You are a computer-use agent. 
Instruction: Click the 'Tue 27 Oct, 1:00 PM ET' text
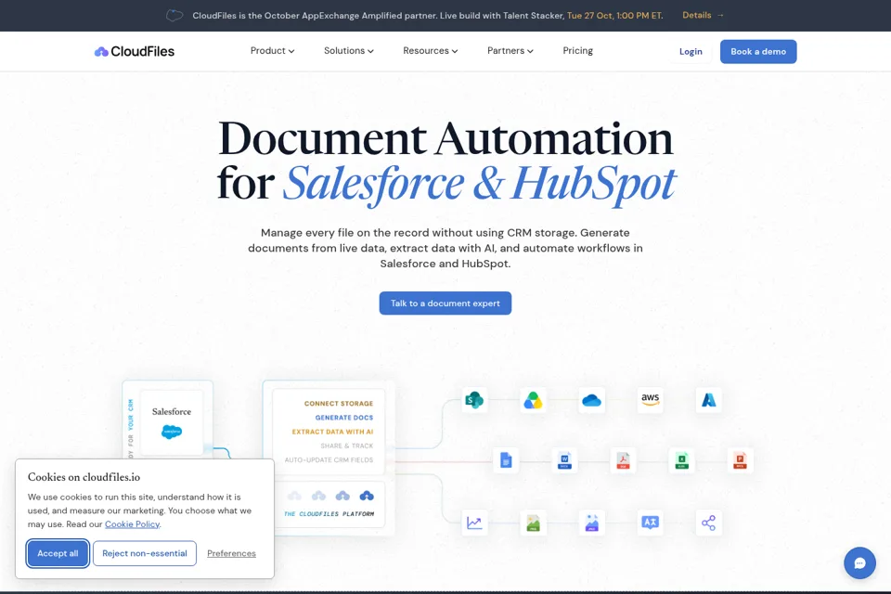(614, 16)
